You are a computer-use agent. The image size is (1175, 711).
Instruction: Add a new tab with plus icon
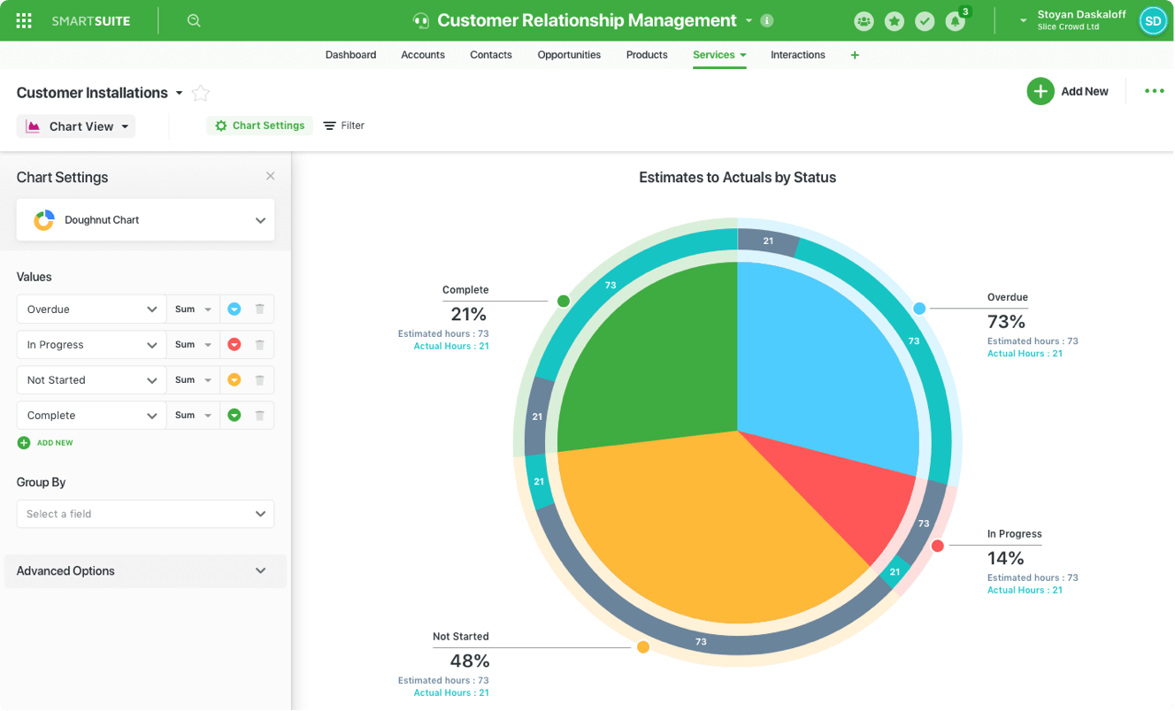point(854,55)
